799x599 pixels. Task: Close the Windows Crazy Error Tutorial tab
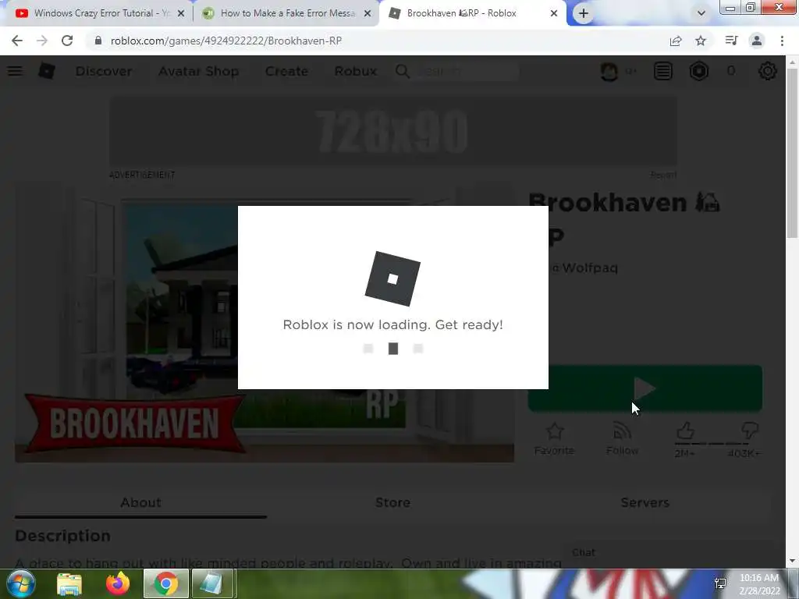181,14
